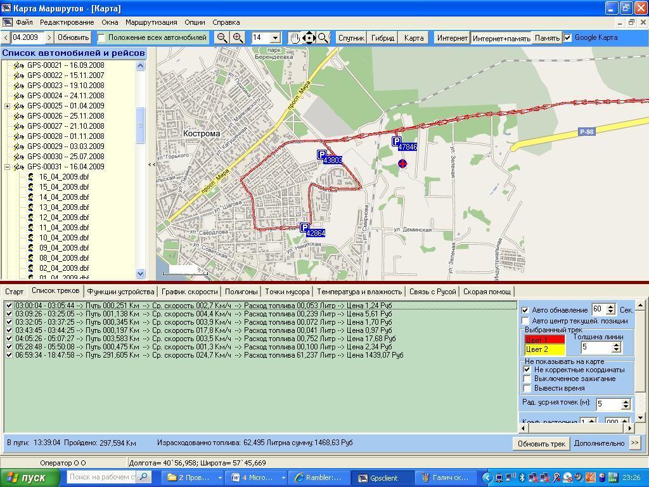Toggle Выключенное зажигание checkbox
This screenshot has width=649, height=487.
(x=527, y=379)
